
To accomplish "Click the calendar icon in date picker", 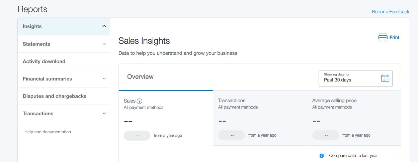I will click(x=385, y=78).
